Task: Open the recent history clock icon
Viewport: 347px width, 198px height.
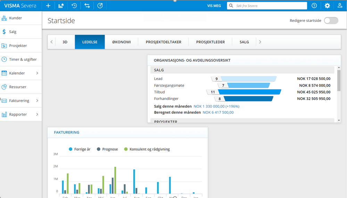Action: tap(74, 6)
